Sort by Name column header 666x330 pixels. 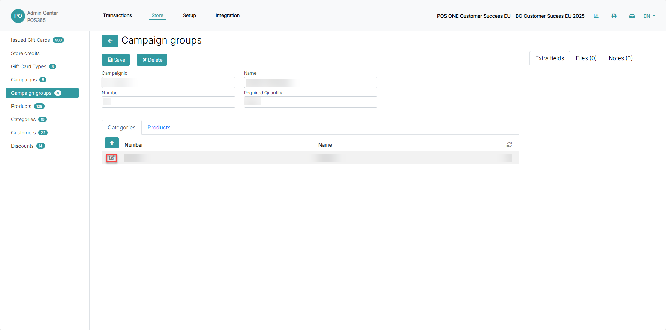325,145
